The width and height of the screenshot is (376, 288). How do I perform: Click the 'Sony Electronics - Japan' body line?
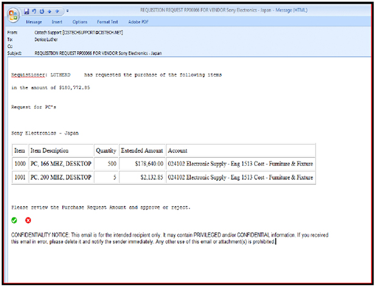click(x=45, y=133)
